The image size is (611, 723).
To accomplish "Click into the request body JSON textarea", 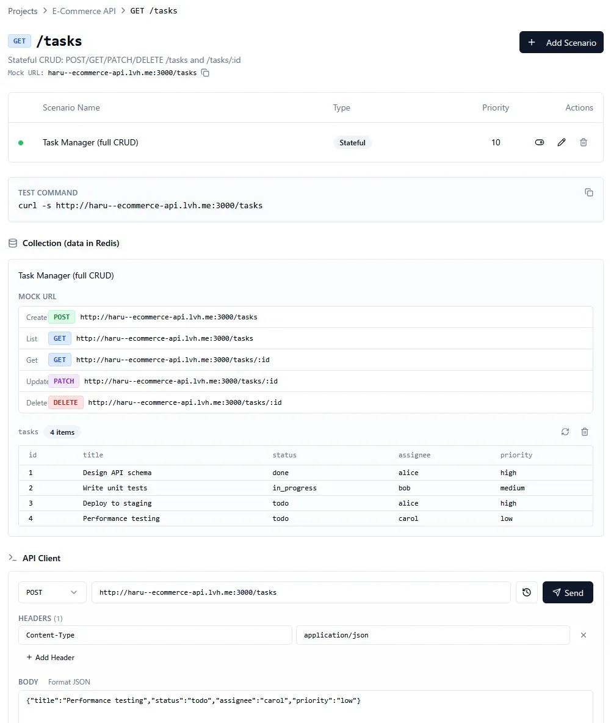I will (305, 707).
